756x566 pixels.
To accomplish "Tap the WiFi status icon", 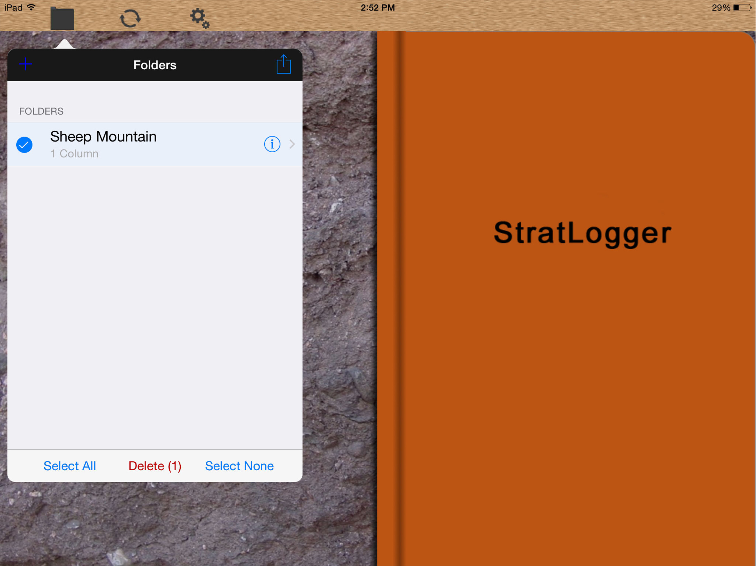I will (x=31, y=7).
